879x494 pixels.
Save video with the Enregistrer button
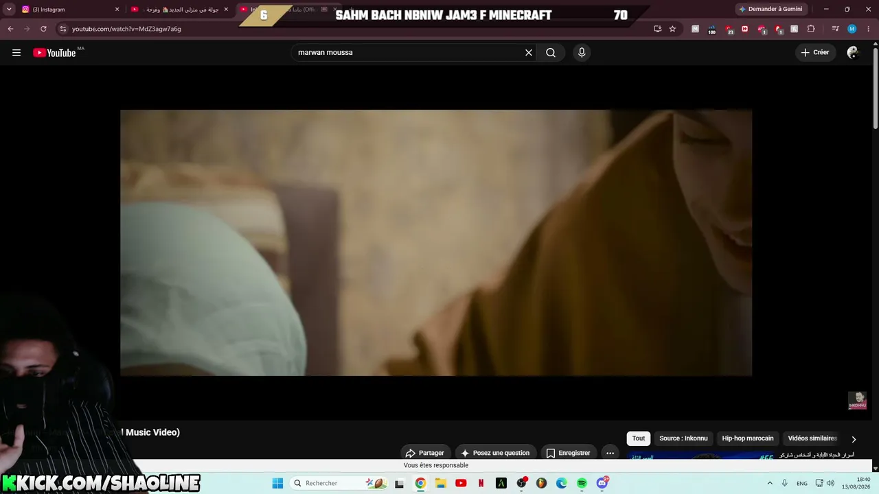point(568,453)
